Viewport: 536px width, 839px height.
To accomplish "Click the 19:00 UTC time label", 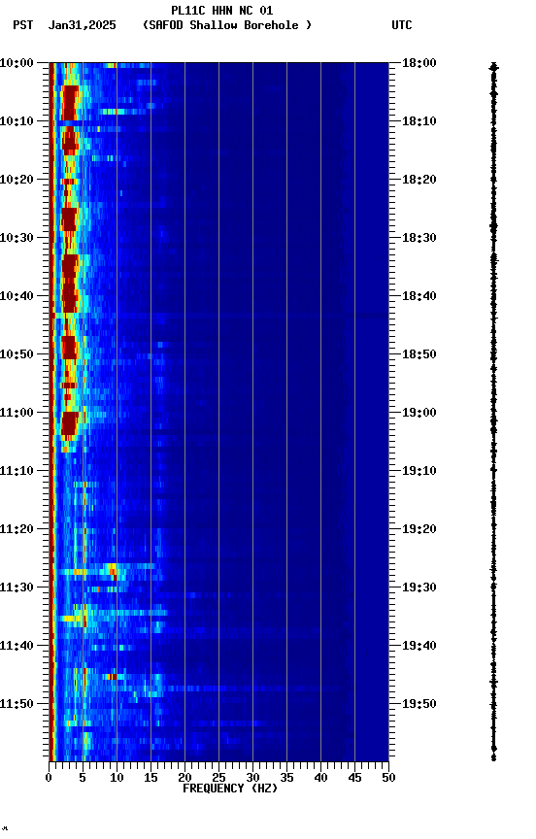I will point(419,413).
